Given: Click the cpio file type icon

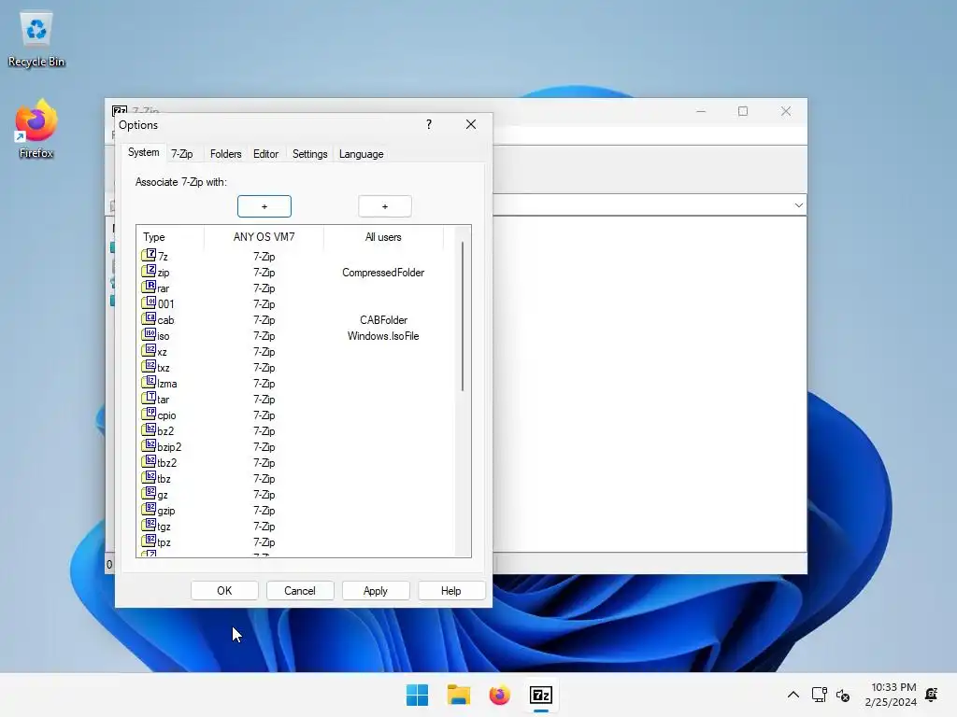Looking at the screenshot, I should click(149, 414).
